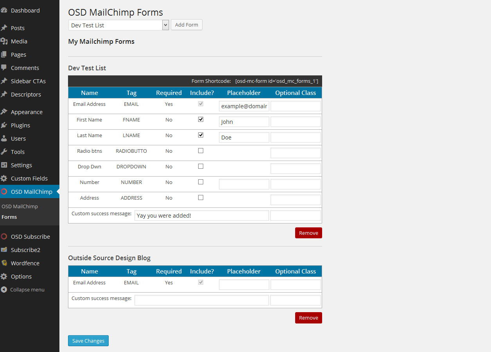This screenshot has height=352, width=491.
Task: Enable Include checkbox for Number field
Action: click(x=201, y=182)
